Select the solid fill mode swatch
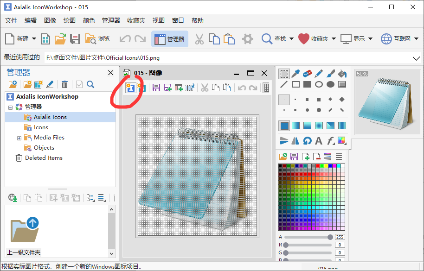This screenshot has height=271, width=424. [x=284, y=126]
